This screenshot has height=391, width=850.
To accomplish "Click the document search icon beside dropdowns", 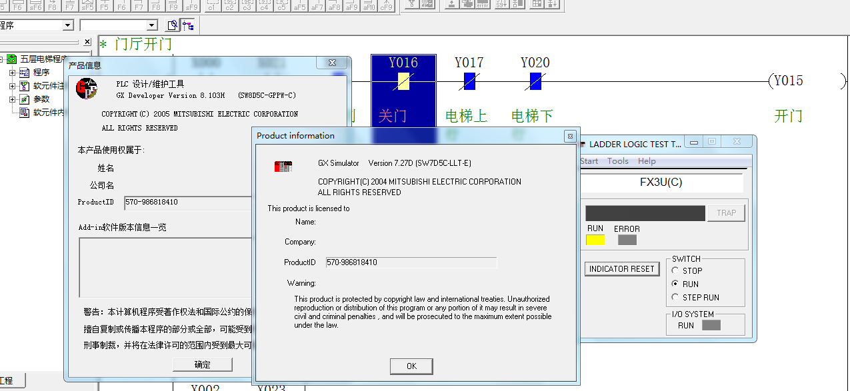I will pos(173,25).
